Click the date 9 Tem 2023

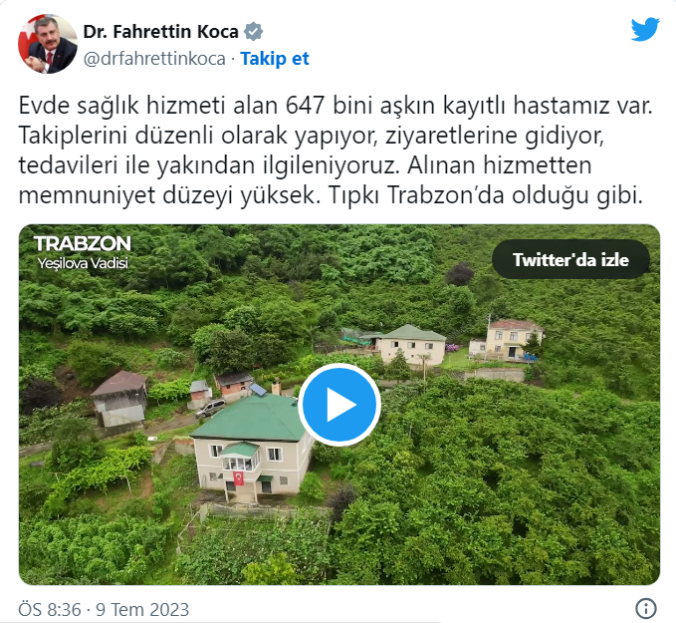[142, 610]
